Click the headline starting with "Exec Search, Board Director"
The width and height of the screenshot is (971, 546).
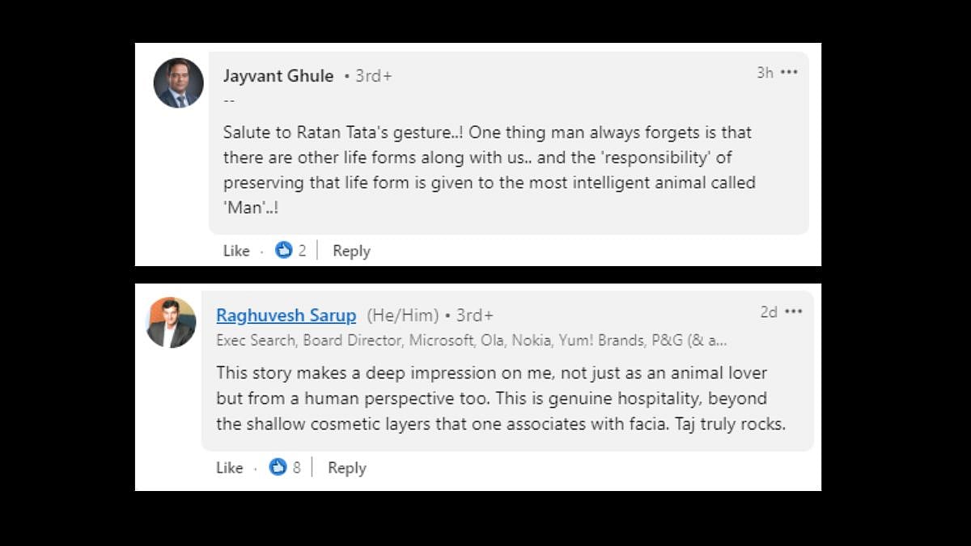point(471,341)
